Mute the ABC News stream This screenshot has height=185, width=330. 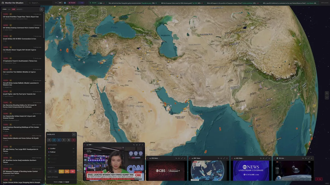(x=263, y=158)
